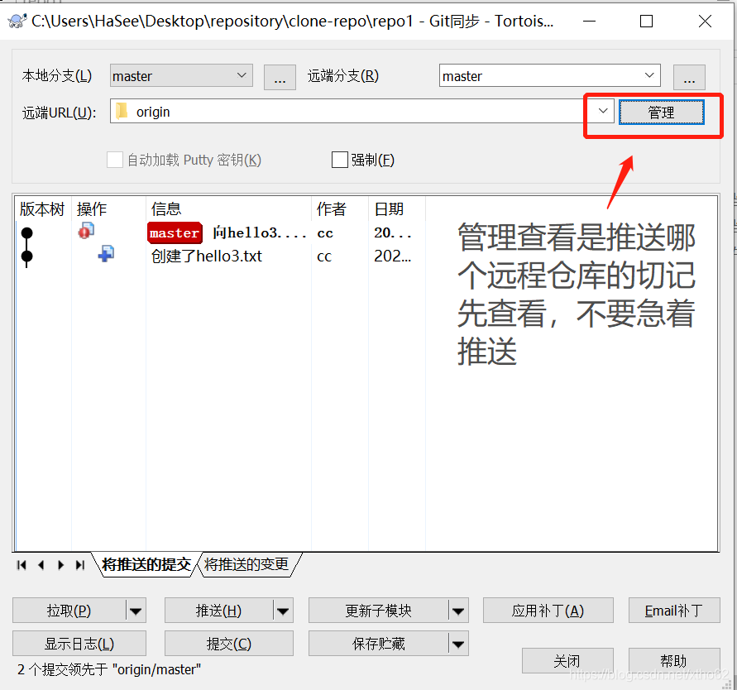This screenshot has height=690, width=737.
Task: Go to the previous tab with the left arrow
Action: (x=41, y=565)
